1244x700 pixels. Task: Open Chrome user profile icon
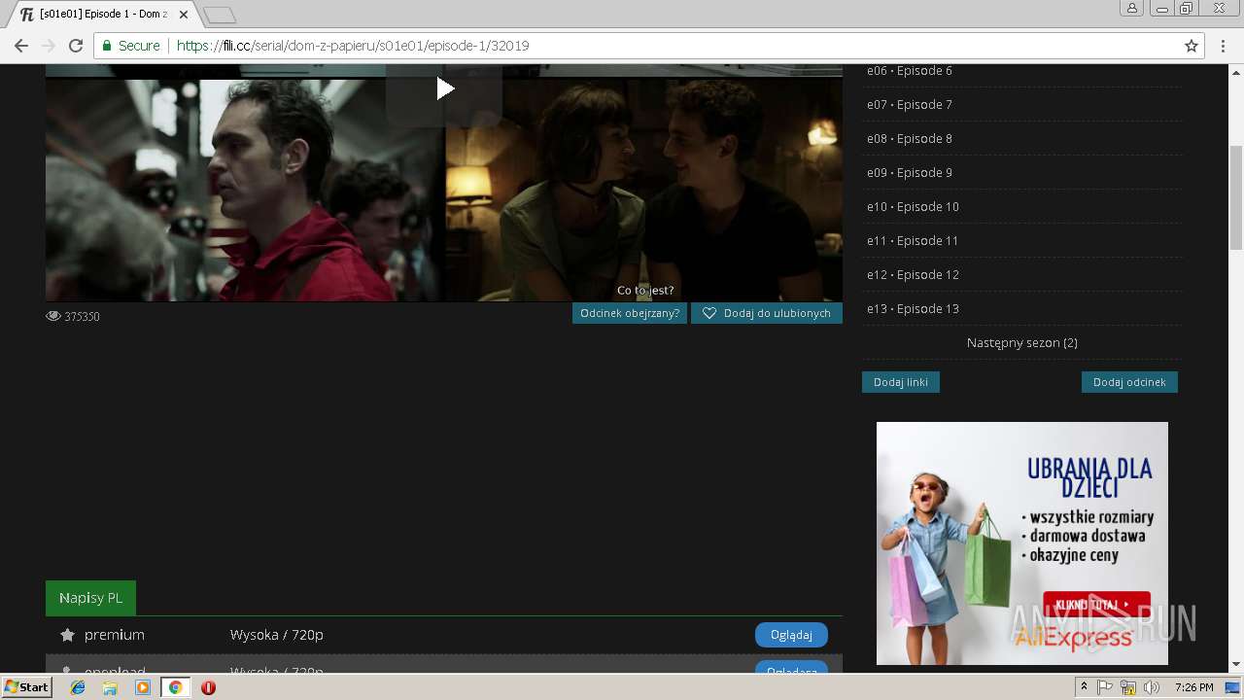click(1131, 9)
